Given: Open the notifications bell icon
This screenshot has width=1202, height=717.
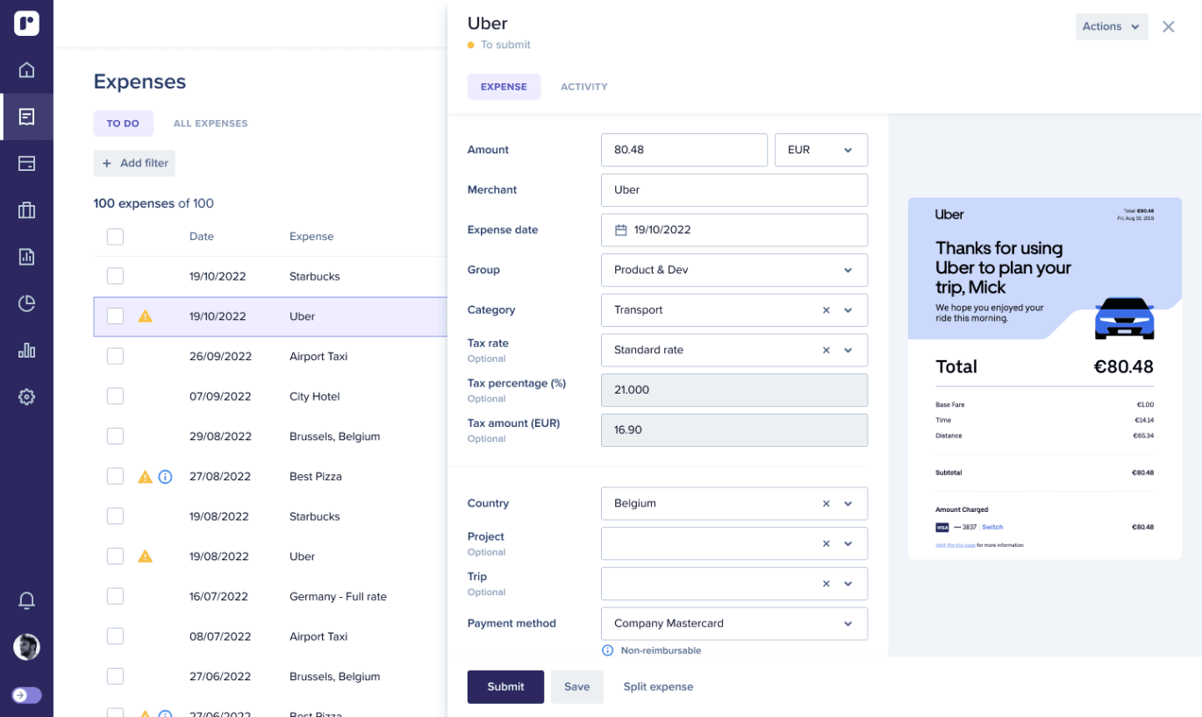Looking at the screenshot, I should point(26,600).
